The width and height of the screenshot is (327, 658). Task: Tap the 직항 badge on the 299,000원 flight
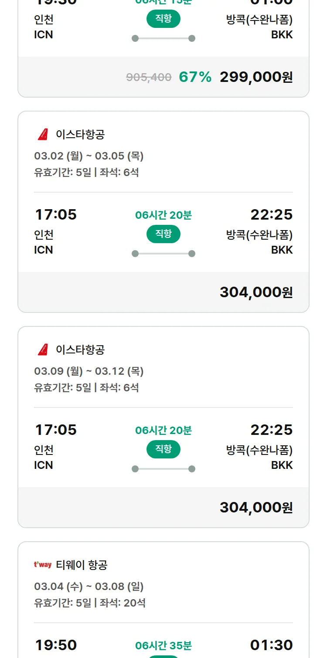pyautogui.click(x=163, y=19)
